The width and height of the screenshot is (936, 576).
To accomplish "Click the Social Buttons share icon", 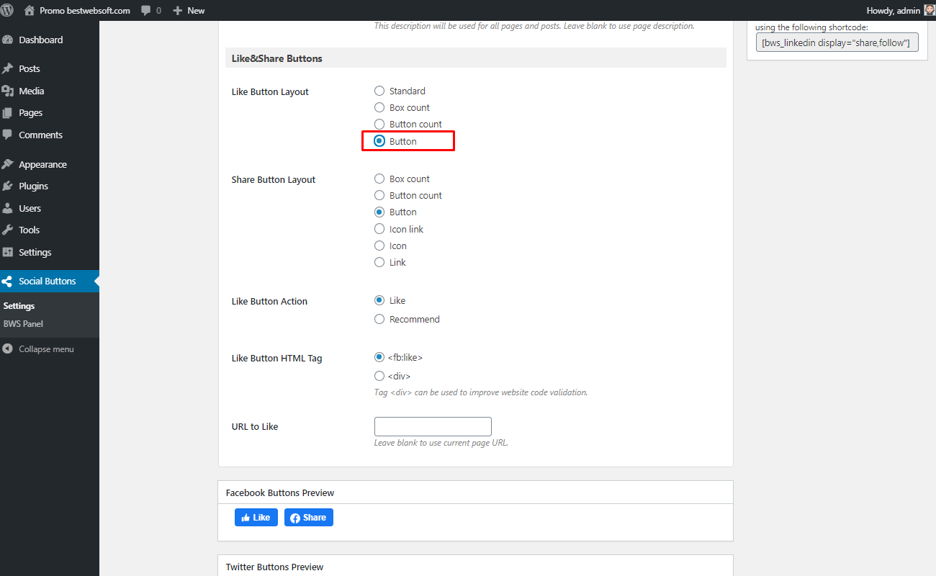I will click(x=8, y=282).
